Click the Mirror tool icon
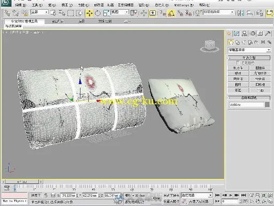 click(241, 13)
